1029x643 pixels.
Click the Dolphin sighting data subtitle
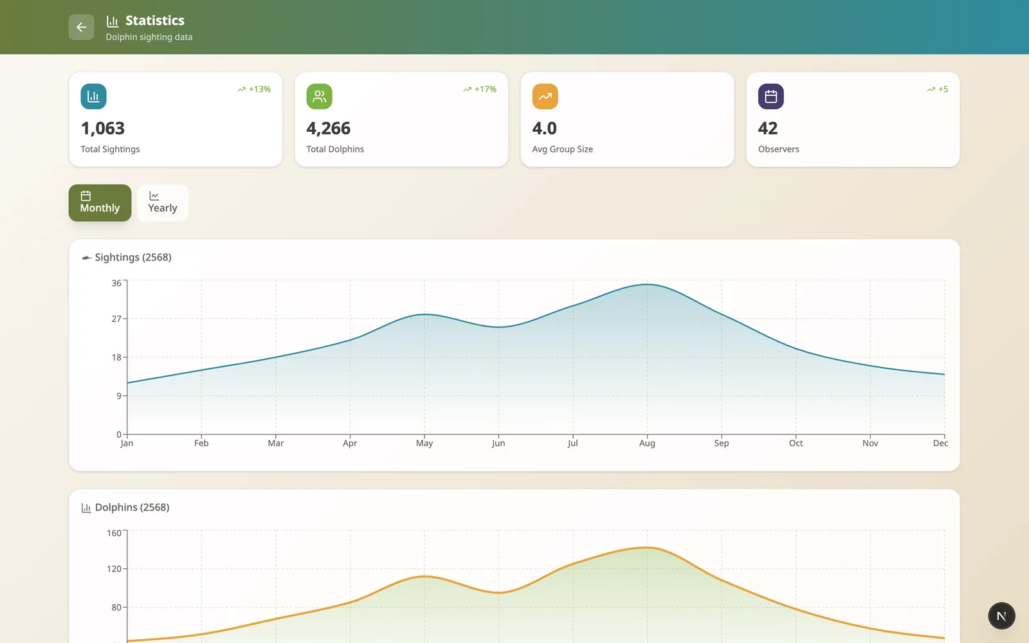(x=149, y=37)
